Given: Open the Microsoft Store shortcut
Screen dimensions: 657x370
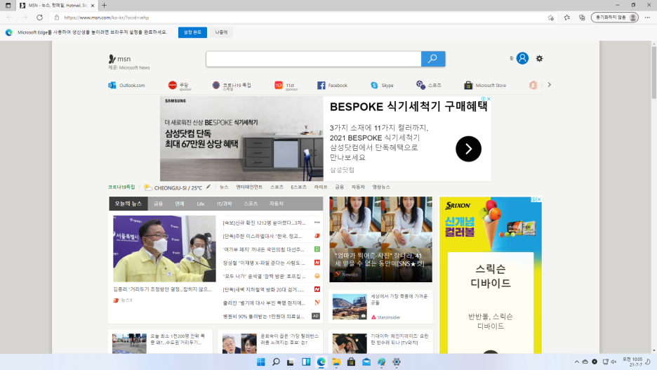Looking at the screenshot, I should (x=485, y=85).
